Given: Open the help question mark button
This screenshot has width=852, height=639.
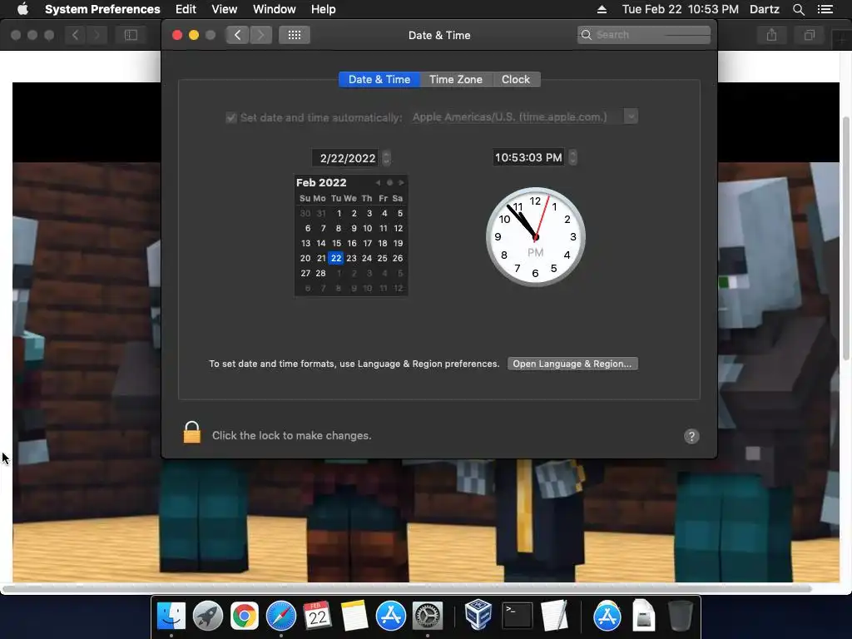Looking at the screenshot, I should tap(691, 436).
